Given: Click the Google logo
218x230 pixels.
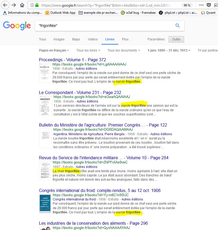Looking at the screenshot, I should coord(17,26).
